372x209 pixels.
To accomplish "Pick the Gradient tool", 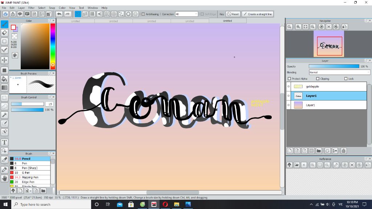I will (4, 87).
